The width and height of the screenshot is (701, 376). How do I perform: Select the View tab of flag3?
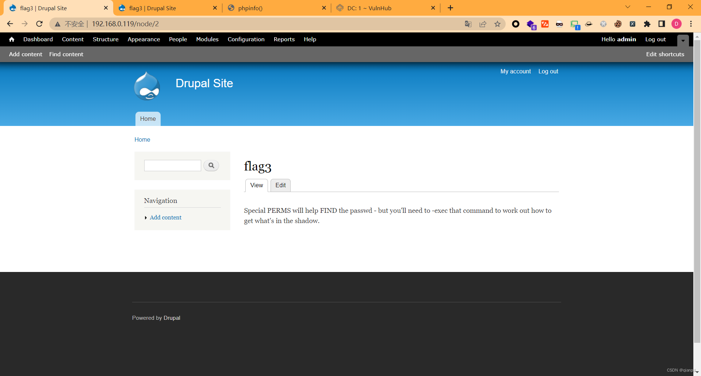coord(257,185)
